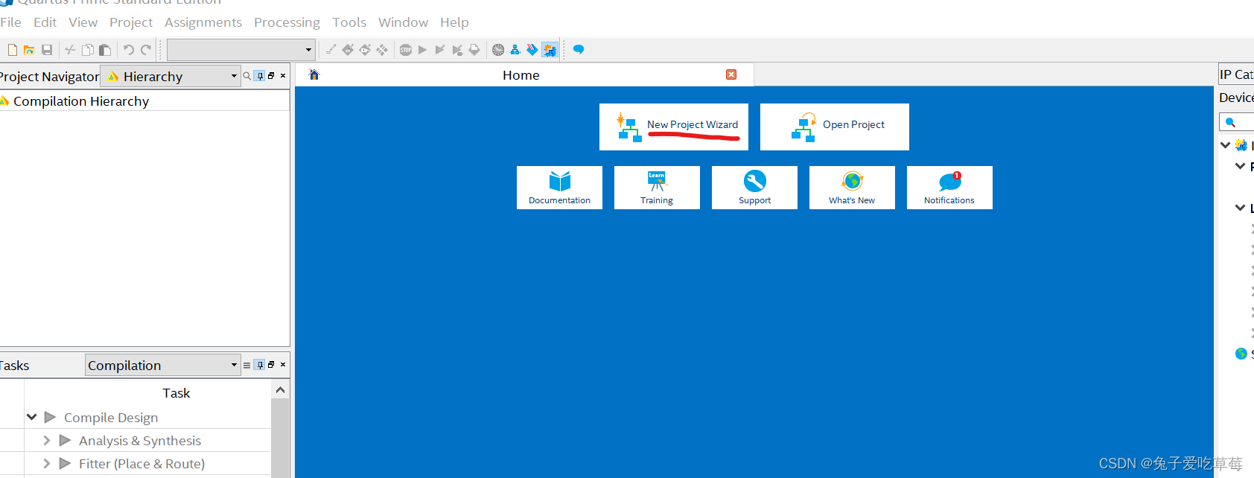Click the blue speech bubble feedback icon
The width and height of the screenshot is (1254, 478).
pos(579,50)
